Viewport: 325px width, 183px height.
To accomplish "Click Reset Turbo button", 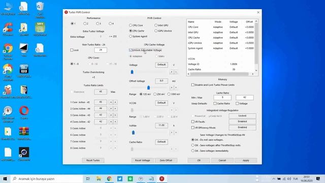I will coord(93,160).
